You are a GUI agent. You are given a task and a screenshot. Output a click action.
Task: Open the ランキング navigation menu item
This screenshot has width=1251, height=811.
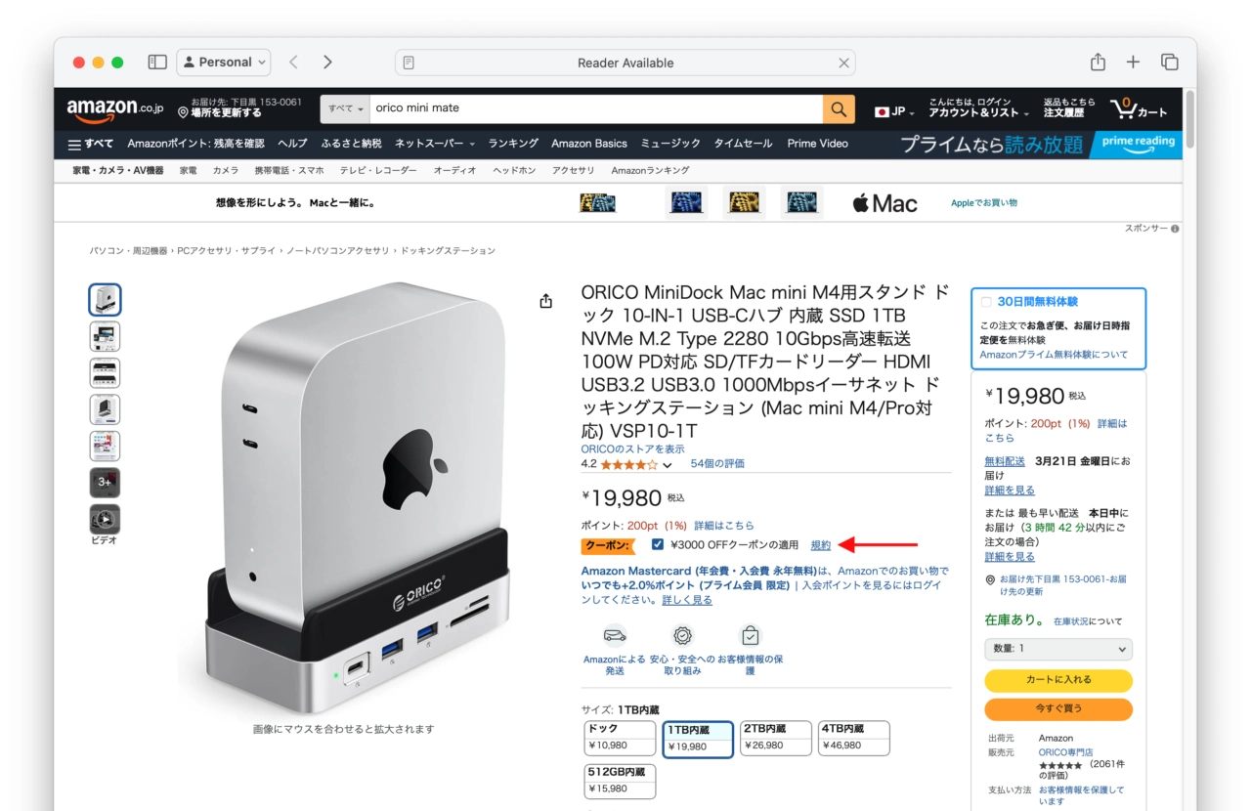click(513, 144)
